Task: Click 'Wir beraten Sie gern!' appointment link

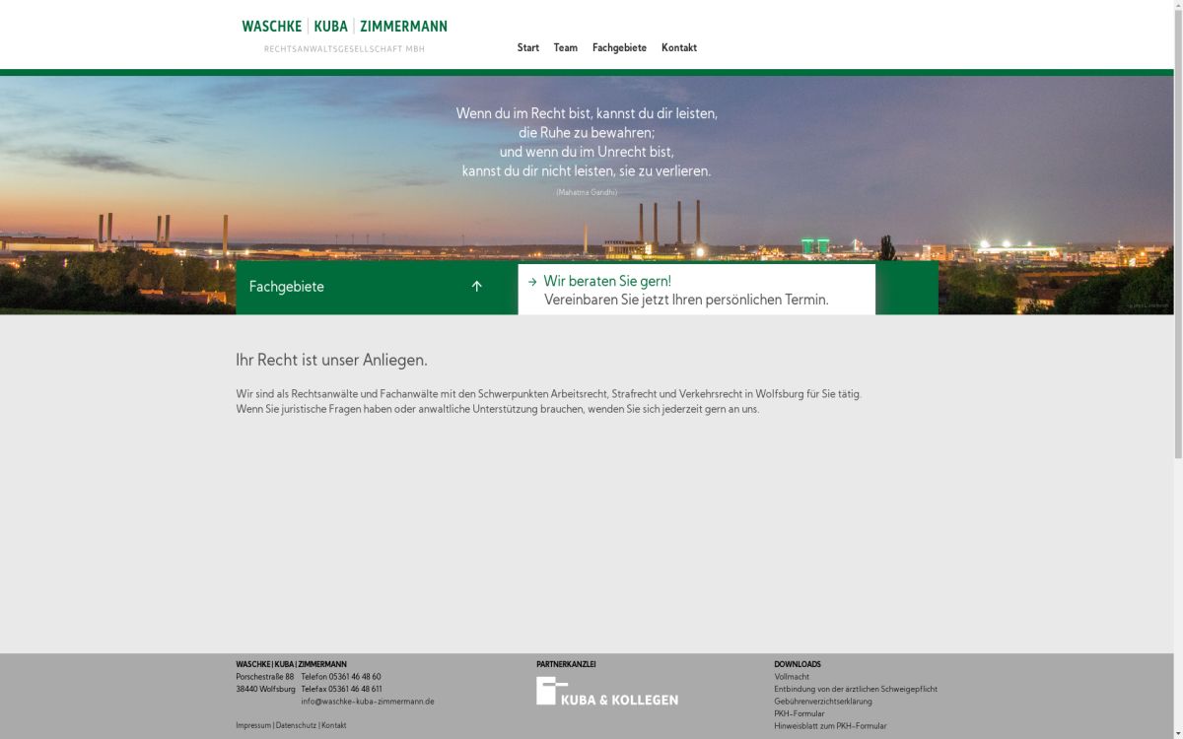Action: 607,282
